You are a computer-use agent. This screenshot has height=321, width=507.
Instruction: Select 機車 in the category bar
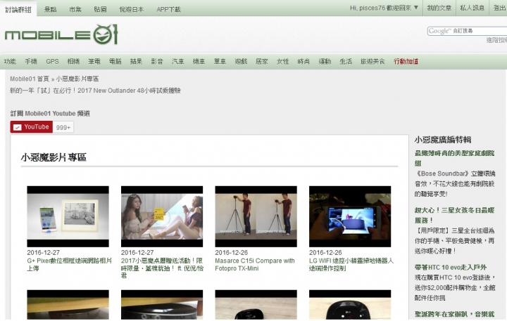click(x=199, y=61)
